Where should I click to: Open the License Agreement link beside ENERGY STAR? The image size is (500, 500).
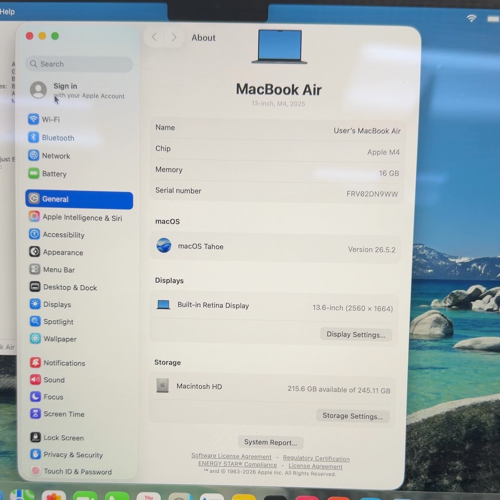[x=316, y=466]
